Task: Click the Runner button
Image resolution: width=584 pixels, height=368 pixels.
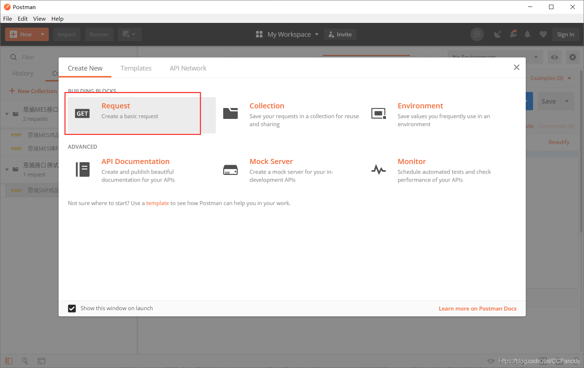Action: pos(99,34)
